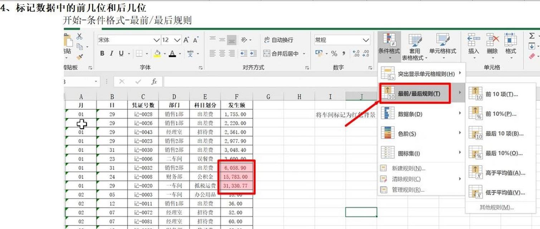Open 突出显示单元格规则 menu item
540x229 pixels.
(x=422, y=74)
